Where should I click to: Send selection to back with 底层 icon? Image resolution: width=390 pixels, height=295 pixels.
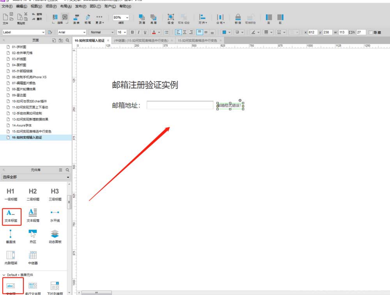[152, 18]
